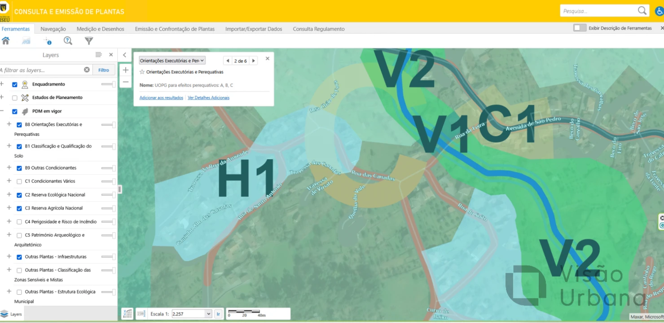This screenshot has width=664, height=323.
Task: Expand the B9 Outras Condicionantes layer
Action: [x=9, y=167]
